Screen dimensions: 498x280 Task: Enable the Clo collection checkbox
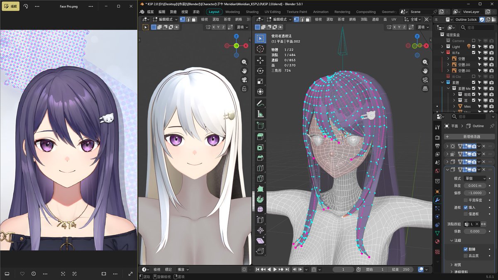474,77
